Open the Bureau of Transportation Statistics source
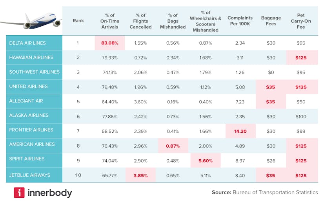The width and height of the screenshot is (324, 202). (275, 192)
